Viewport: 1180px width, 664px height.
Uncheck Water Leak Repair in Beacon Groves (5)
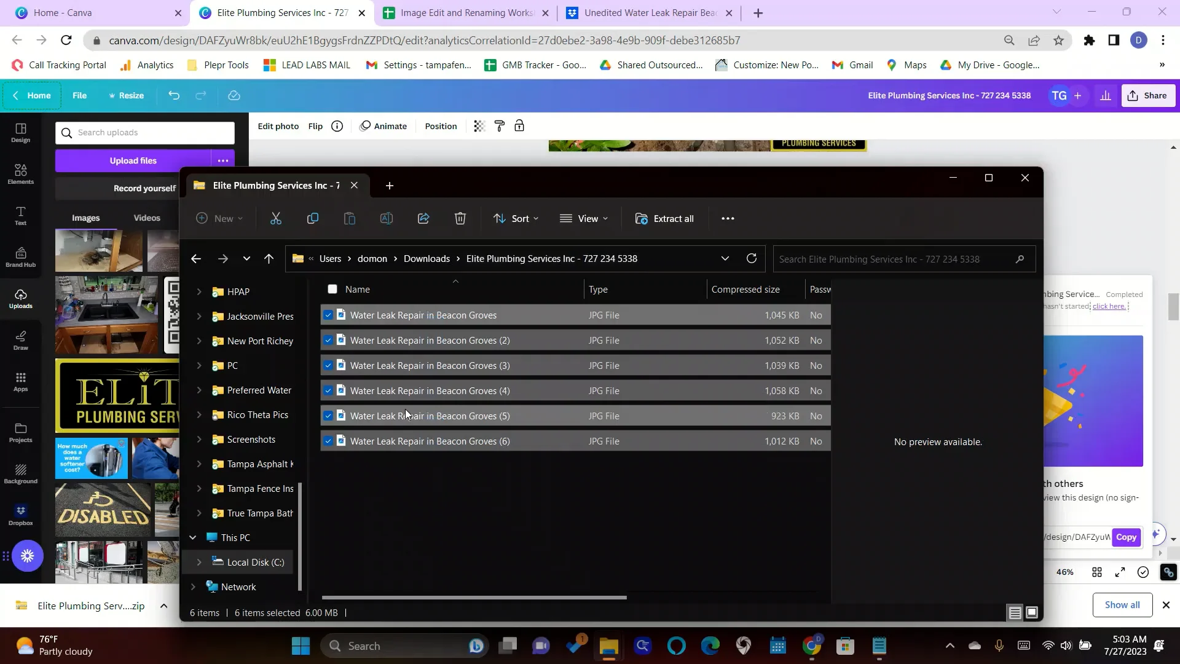tap(328, 416)
